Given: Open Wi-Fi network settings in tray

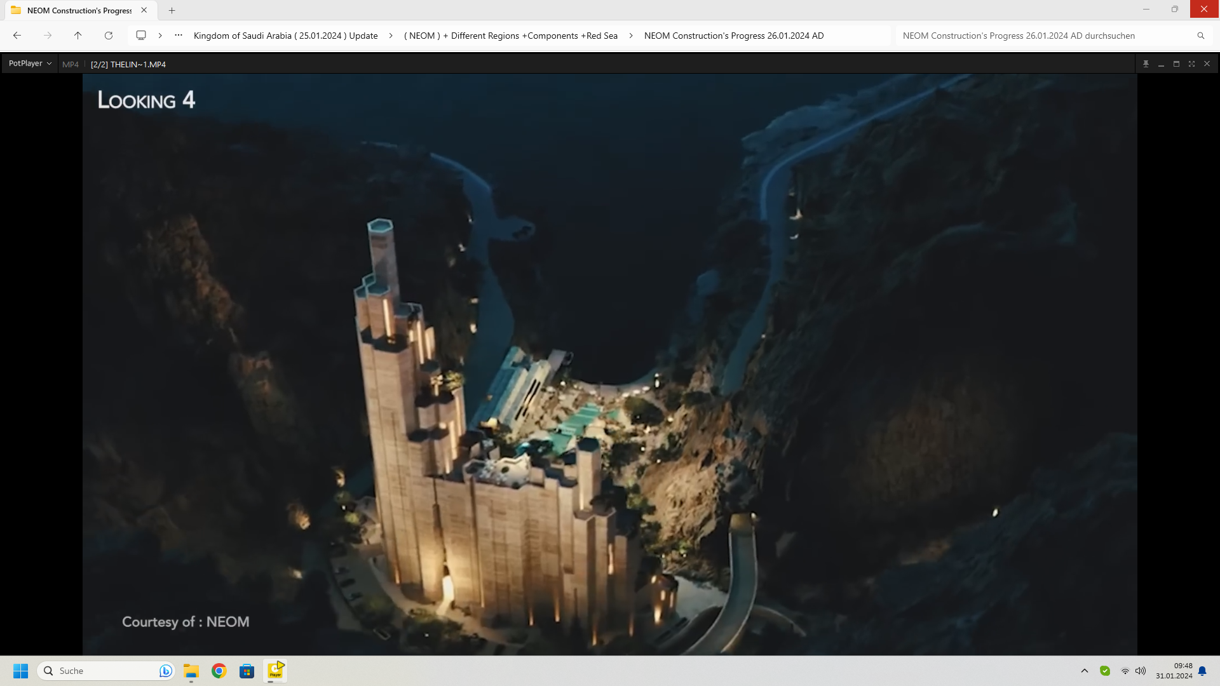Looking at the screenshot, I should (x=1125, y=671).
